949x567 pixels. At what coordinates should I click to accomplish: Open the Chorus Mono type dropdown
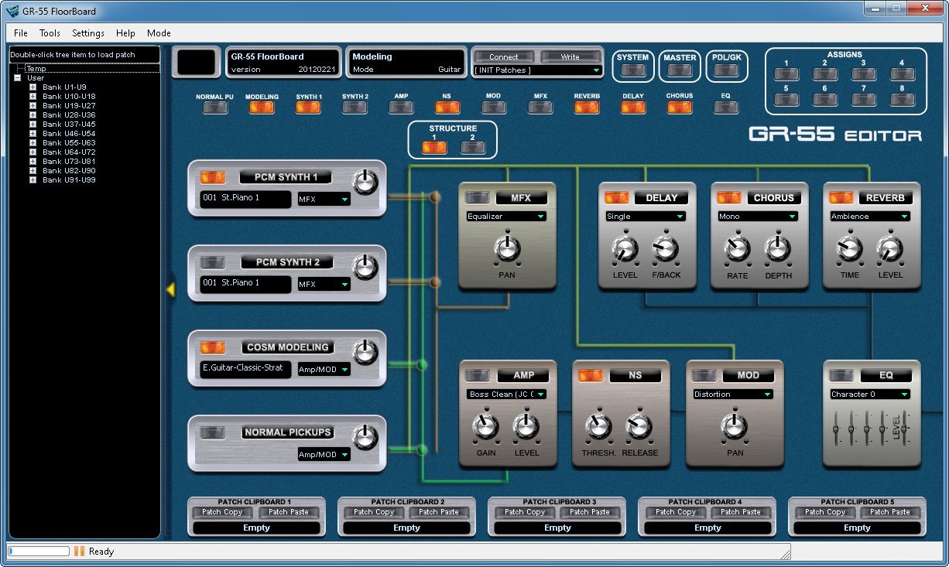[758, 217]
